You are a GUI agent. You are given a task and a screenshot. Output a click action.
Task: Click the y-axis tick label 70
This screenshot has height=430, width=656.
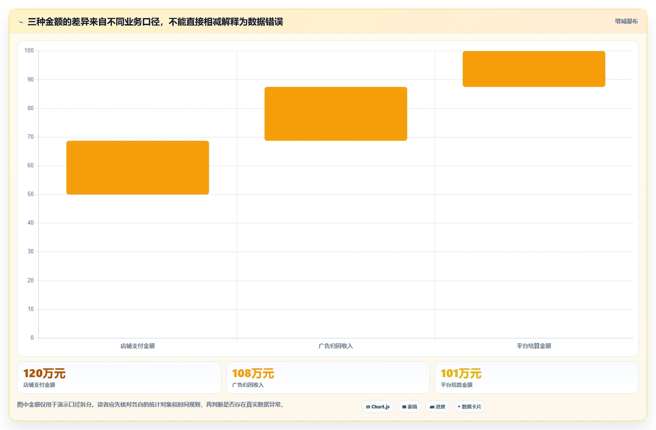pyautogui.click(x=30, y=137)
